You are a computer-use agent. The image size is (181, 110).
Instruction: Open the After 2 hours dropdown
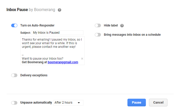point(68,103)
